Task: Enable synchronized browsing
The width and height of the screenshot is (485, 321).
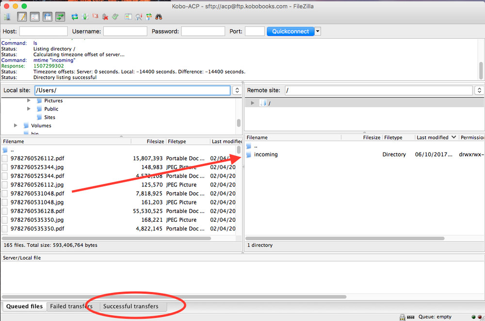Action: click(x=149, y=16)
